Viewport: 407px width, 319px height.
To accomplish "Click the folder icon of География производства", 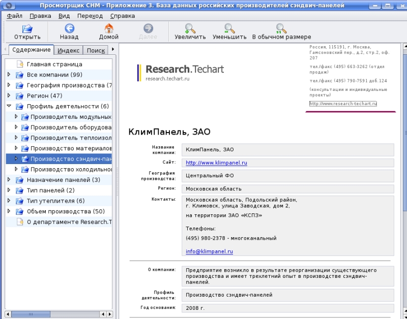I will [19, 85].
